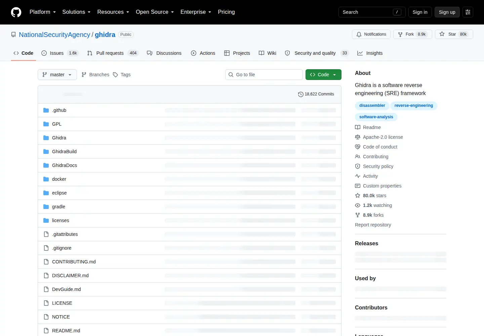Expand the Enterprise menu
This screenshot has height=336, width=484.
point(196,12)
